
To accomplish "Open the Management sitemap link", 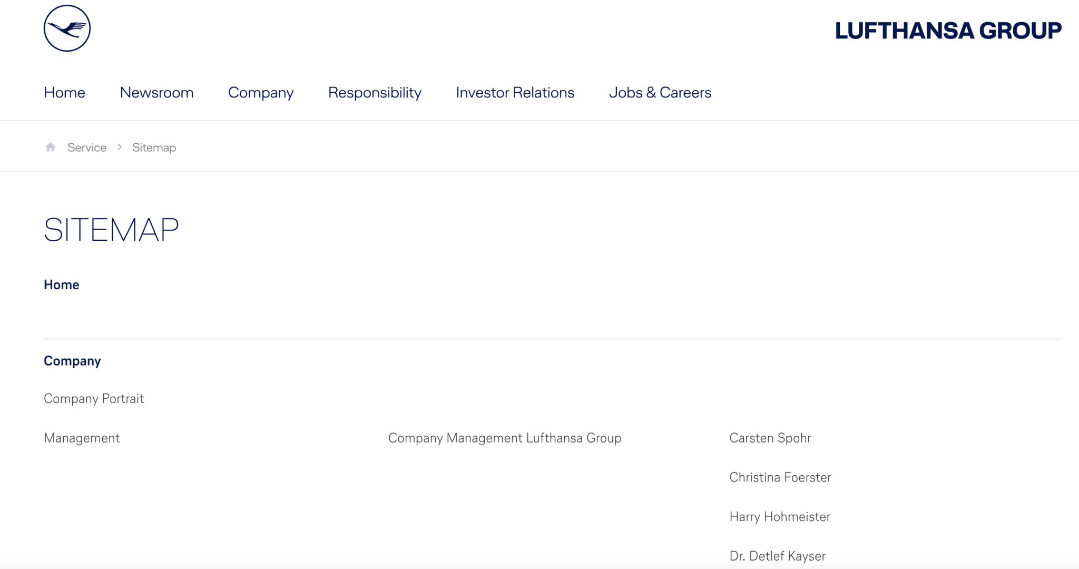I will click(82, 438).
